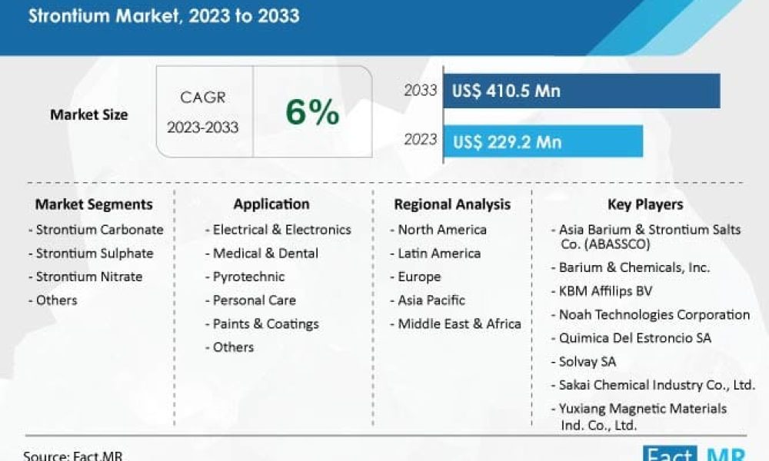
Task: Click the 2033 bar 'US$ 410.5 Mn'
Action: pyautogui.click(x=581, y=91)
